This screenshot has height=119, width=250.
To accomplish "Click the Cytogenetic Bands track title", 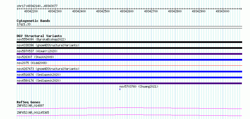I will 33,21.
